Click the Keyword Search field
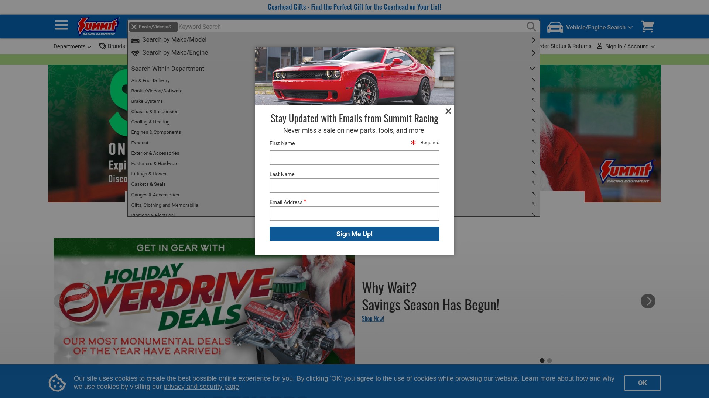 tap(351, 27)
